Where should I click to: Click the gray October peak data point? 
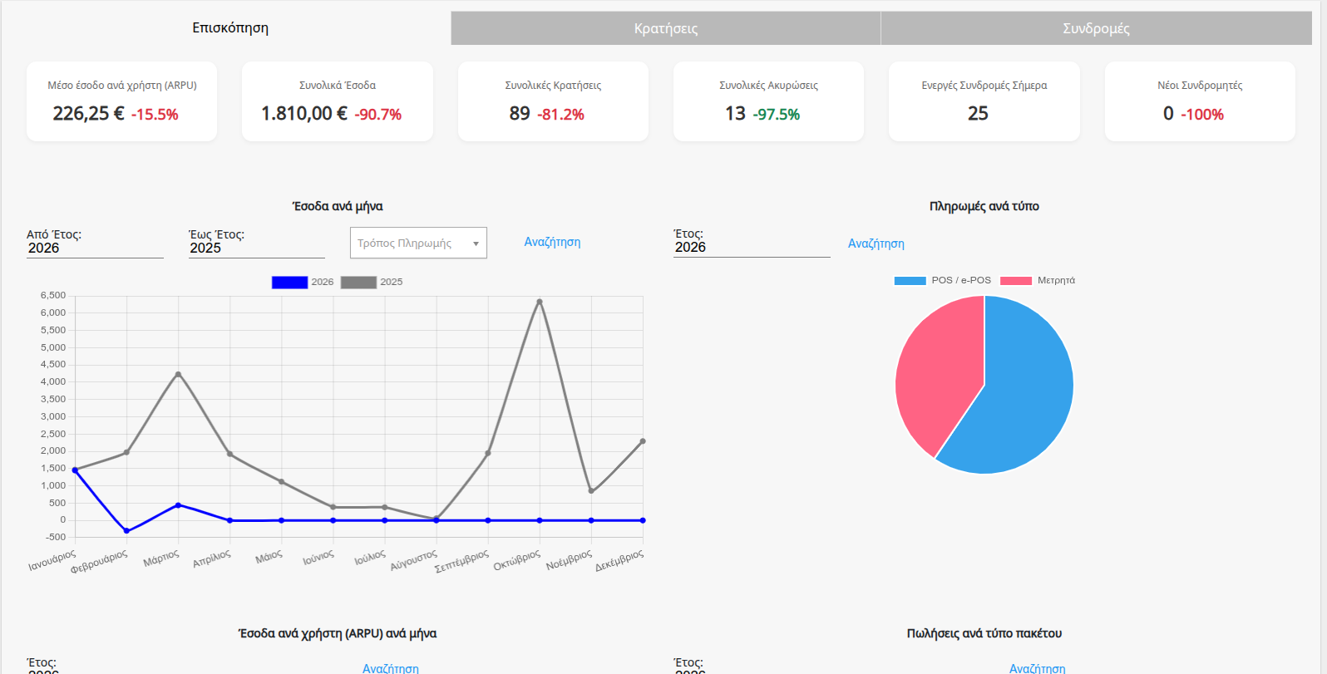point(540,302)
